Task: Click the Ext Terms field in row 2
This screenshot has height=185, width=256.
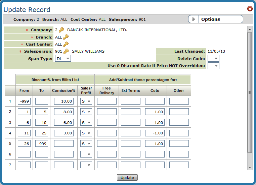Action: pyautogui.click(x=131, y=112)
